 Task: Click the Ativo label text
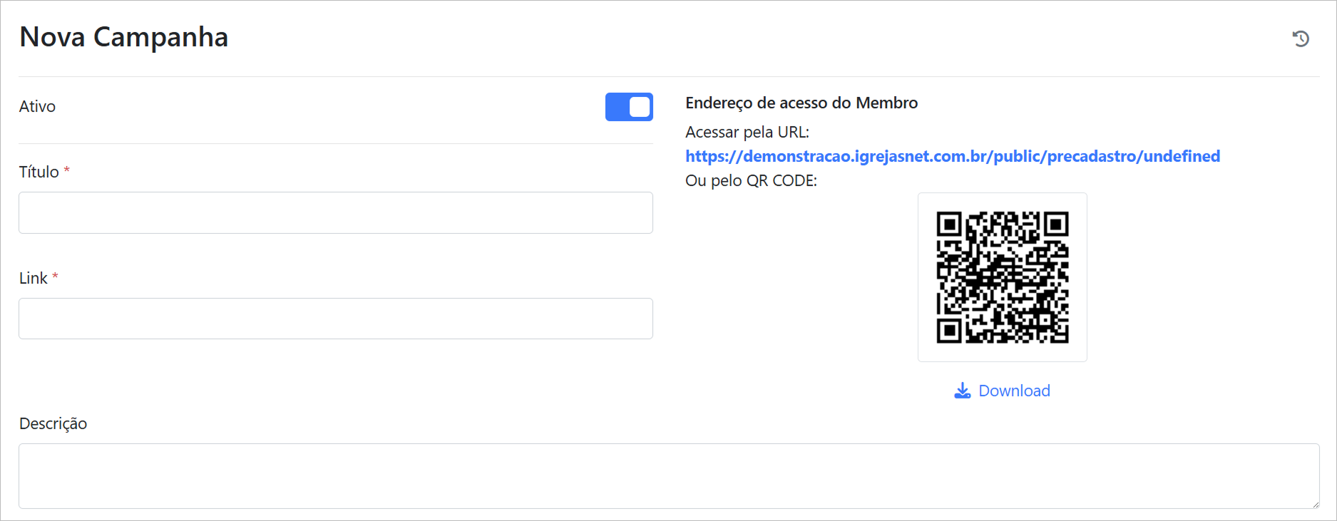tap(37, 106)
